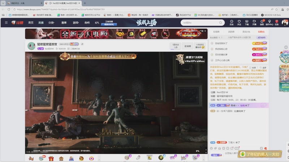Click the search magnifier icon
The height and width of the screenshot is (162, 289).
(220, 23)
